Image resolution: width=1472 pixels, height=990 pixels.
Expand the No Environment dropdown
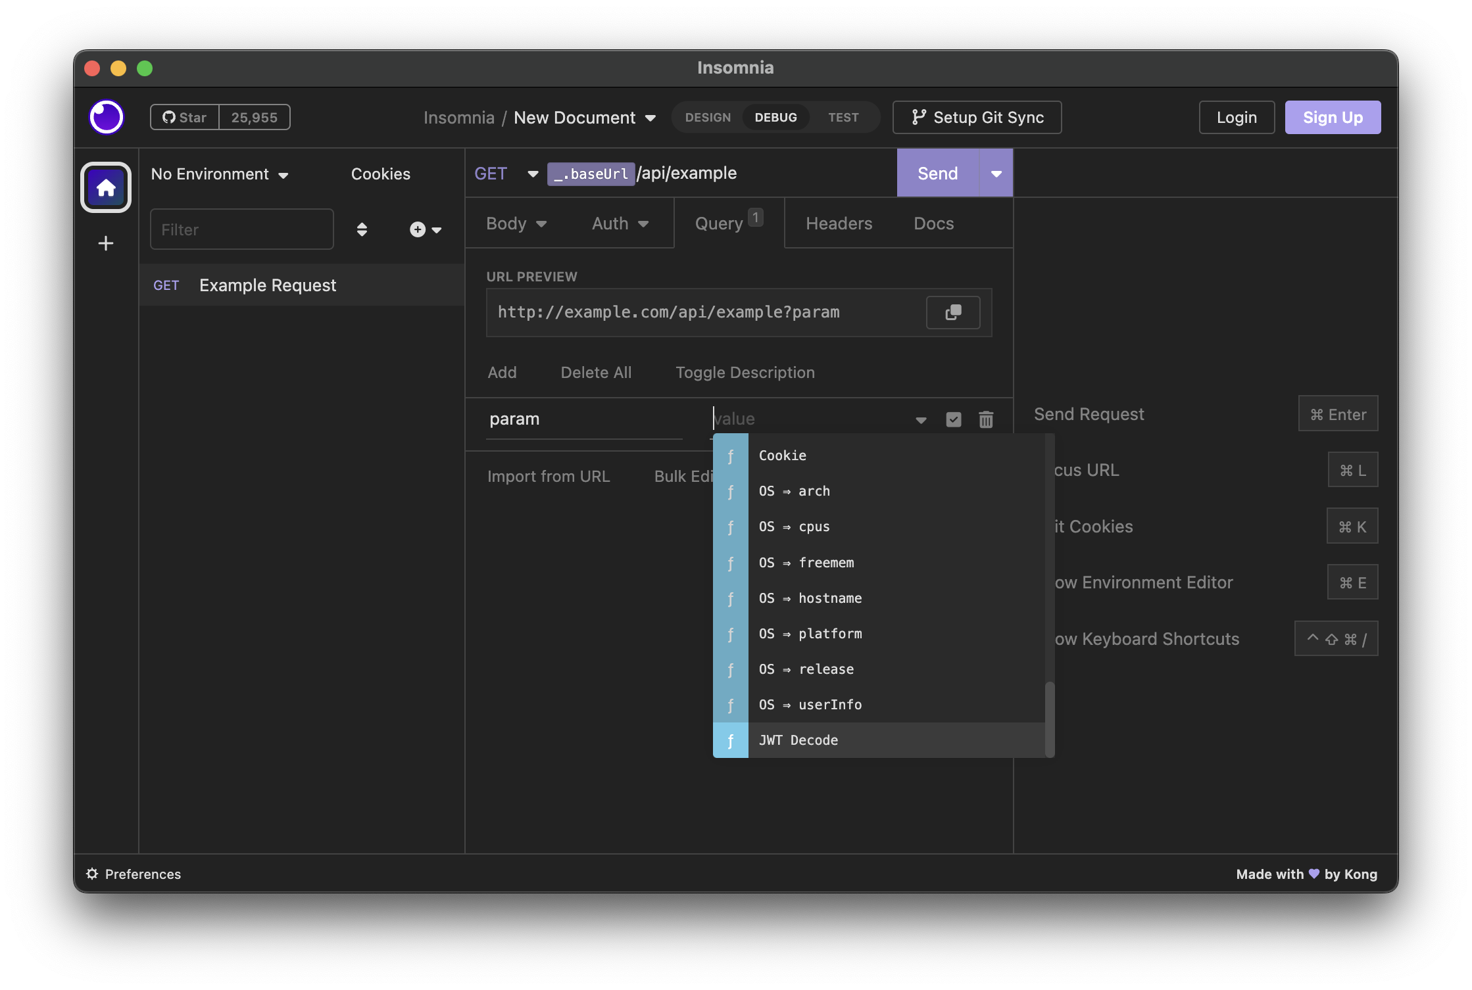(220, 174)
